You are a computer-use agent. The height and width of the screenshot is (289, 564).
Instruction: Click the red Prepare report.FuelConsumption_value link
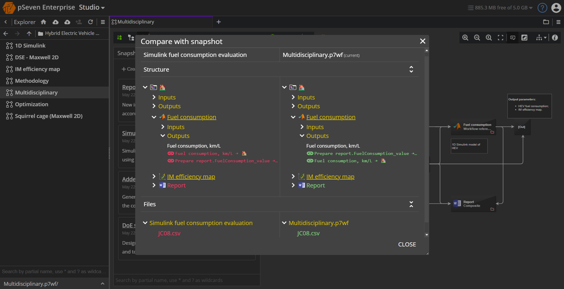(x=222, y=161)
